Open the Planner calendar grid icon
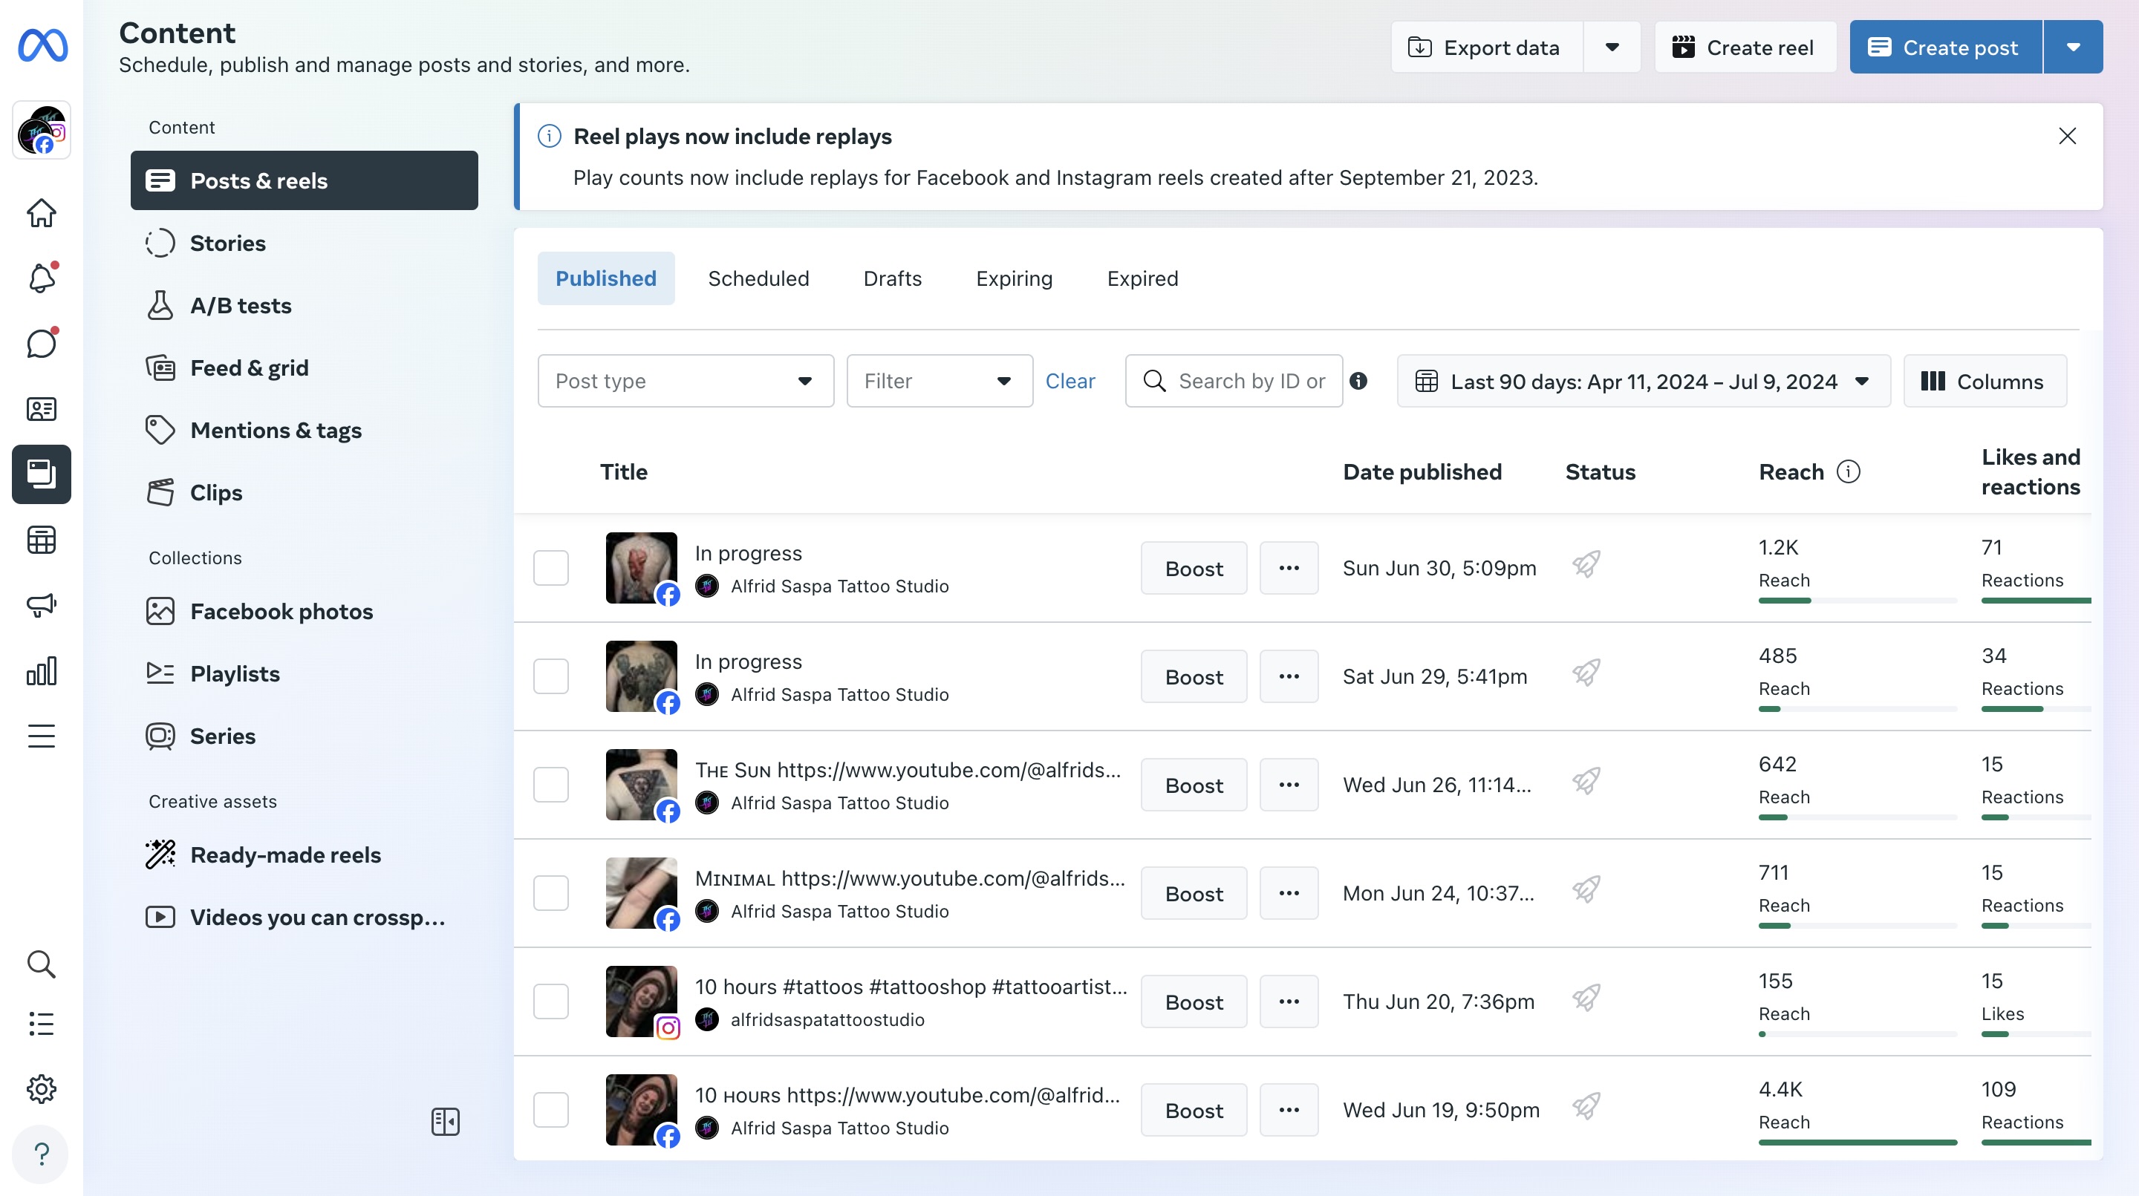Viewport: 2139px width, 1196px height. [x=42, y=540]
